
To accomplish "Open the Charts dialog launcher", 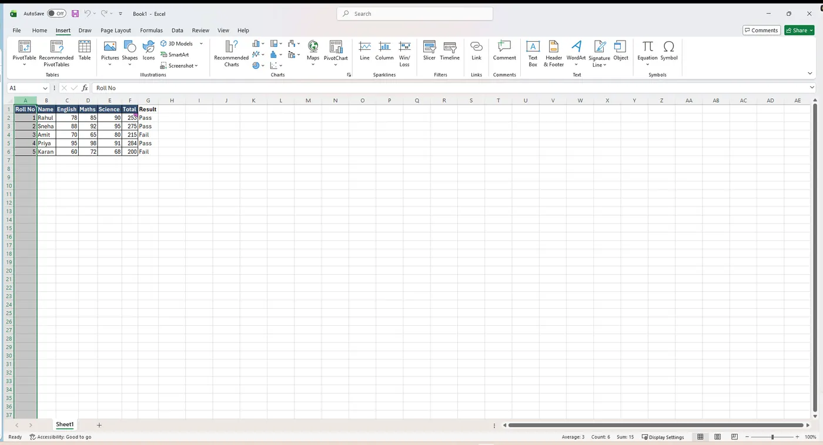I will pyautogui.click(x=349, y=75).
